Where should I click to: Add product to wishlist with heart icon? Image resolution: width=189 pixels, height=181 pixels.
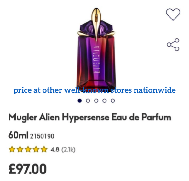[x=173, y=14]
